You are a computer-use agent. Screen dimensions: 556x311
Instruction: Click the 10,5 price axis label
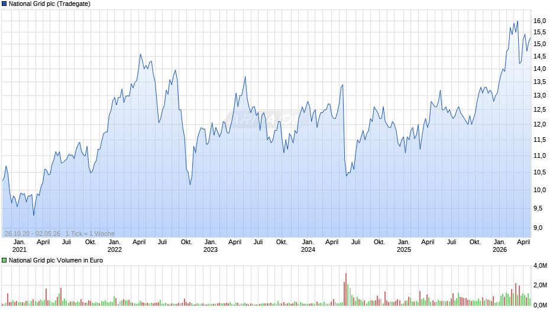click(539, 172)
